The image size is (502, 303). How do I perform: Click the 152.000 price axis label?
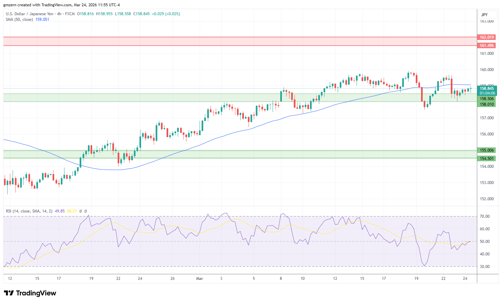pyautogui.click(x=487, y=199)
